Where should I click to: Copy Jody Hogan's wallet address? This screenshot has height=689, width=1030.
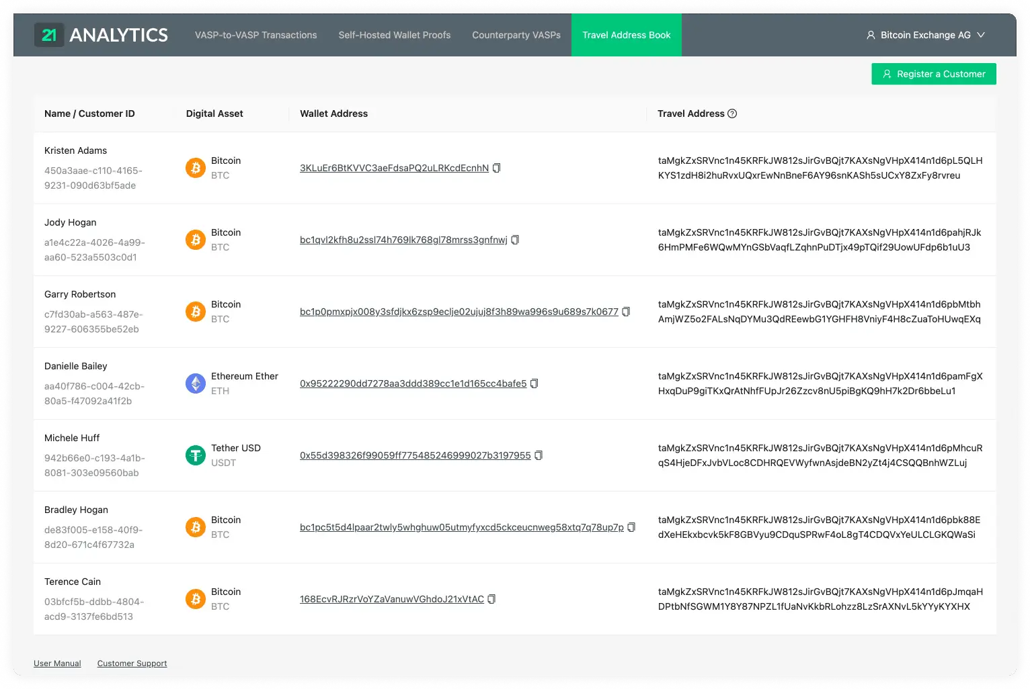[x=515, y=240]
